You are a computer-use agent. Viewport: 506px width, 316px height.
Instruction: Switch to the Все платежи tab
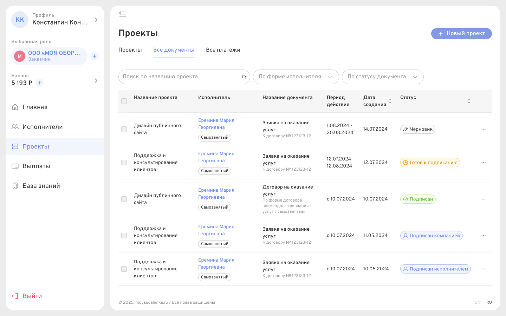pyautogui.click(x=223, y=50)
